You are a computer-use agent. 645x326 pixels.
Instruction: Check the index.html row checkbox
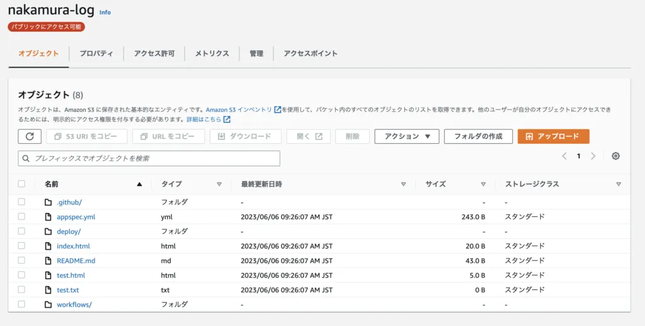click(21, 246)
